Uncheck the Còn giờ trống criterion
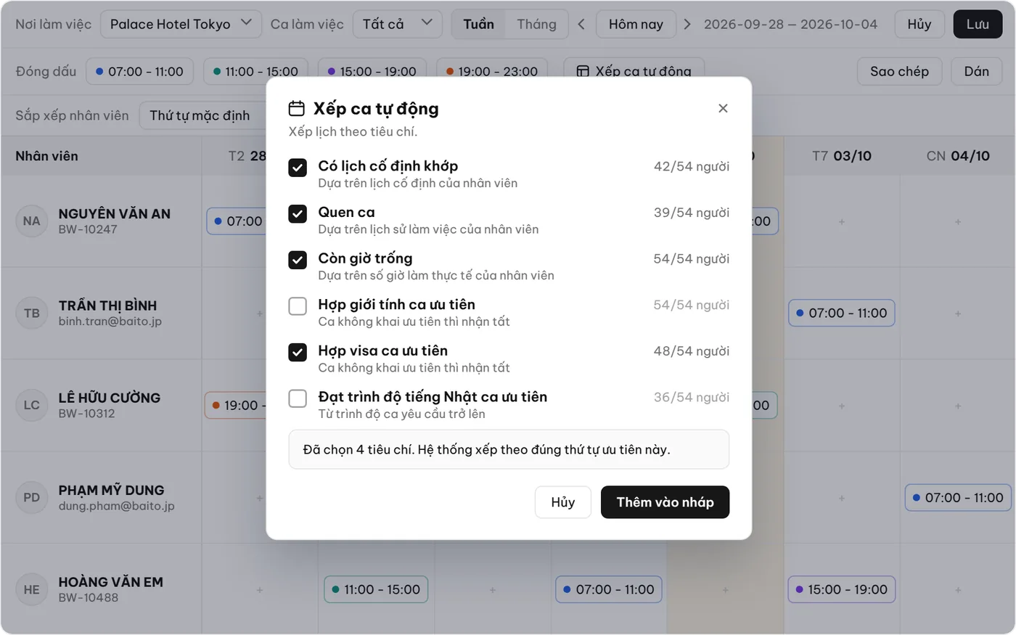Viewport: 1016px width, 635px height. pyautogui.click(x=298, y=260)
